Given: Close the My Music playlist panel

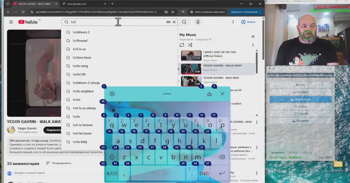Looking at the screenshot, I should (253, 37).
